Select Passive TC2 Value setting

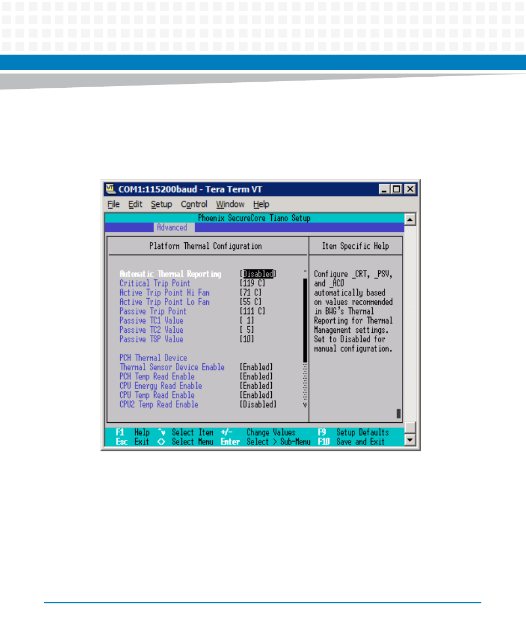152,330
